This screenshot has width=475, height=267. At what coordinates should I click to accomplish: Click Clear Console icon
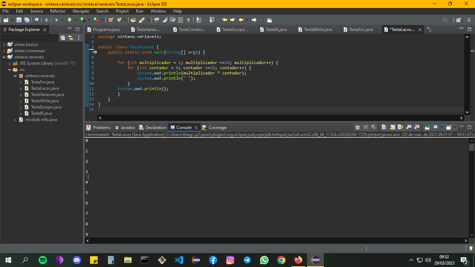(384, 127)
